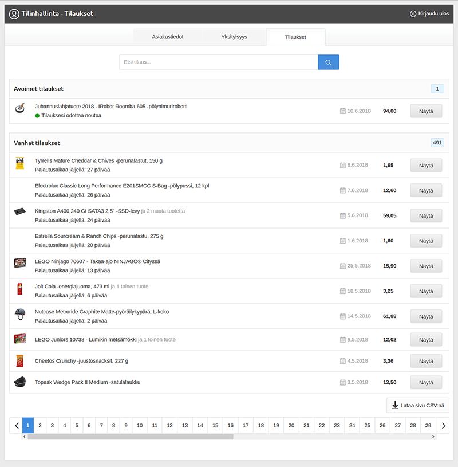Viewport: 458px width, 467px height.
Task: Switch to the Yksityisyys tab
Action: (x=234, y=37)
